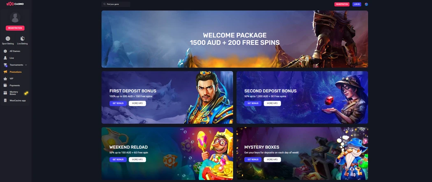Open Sport Betting basketball icon

point(8,39)
